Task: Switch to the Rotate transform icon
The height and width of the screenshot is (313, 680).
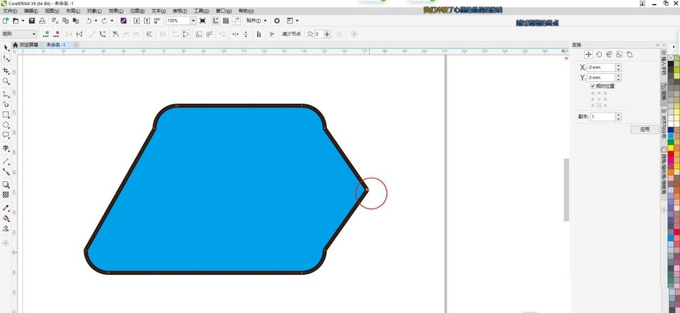Action: tap(599, 54)
